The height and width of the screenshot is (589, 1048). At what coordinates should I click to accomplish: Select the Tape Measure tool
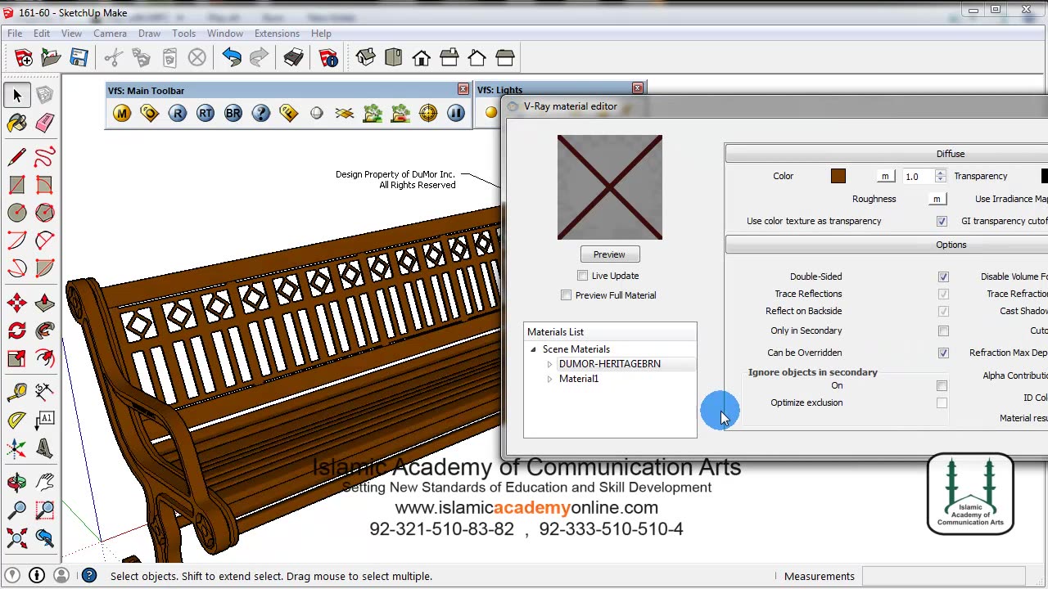click(x=17, y=393)
